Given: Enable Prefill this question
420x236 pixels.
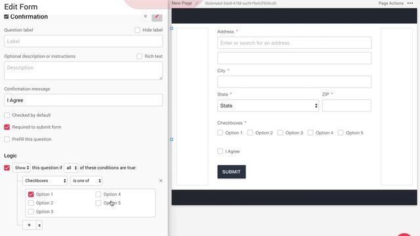Looking at the screenshot, I should [x=7, y=139].
